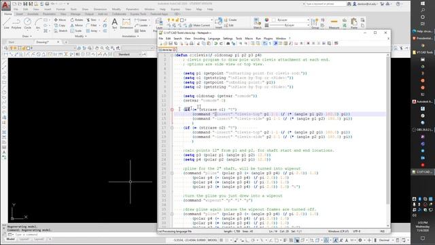The width and height of the screenshot is (435, 245).
Task: Open Notepad++ Encoding menu
Action: click(x=199, y=38)
